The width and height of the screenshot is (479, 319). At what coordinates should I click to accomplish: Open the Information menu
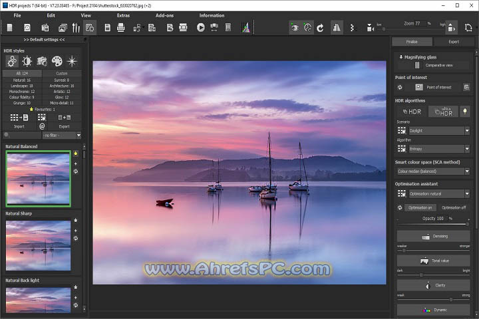point(212,15)
